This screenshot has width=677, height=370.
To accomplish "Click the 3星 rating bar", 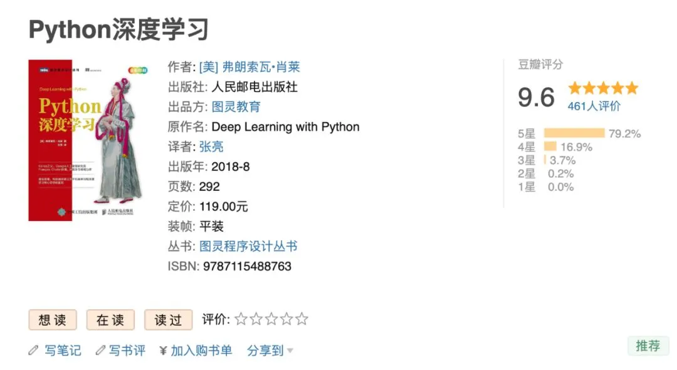I will pyautogui.click(x=545, y=160).
